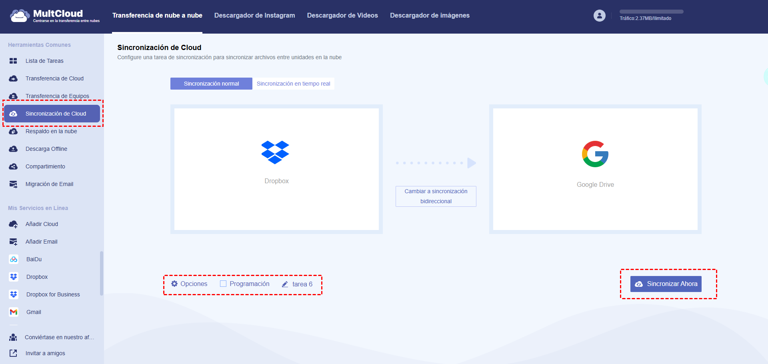Open Respaldo en la nube
The width and height of the screenshot is (768, 364).
coord(51,131)
